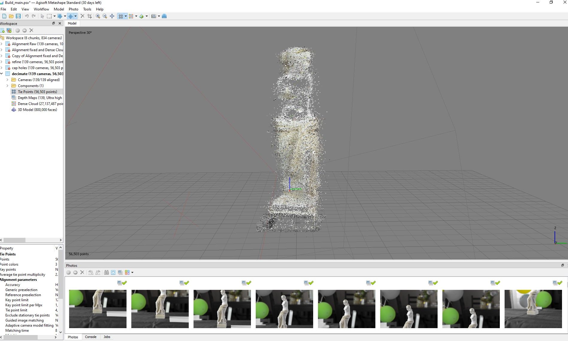Switch to the Console tab
This screenshot has width=568, height=341.
tap(91, 337)
